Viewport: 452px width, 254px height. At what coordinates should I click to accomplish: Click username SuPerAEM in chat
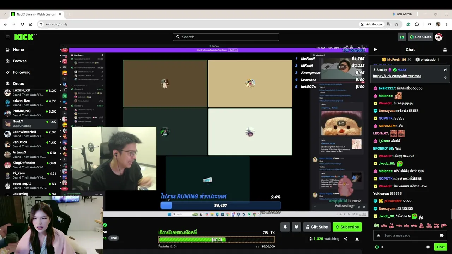point(387,126)
